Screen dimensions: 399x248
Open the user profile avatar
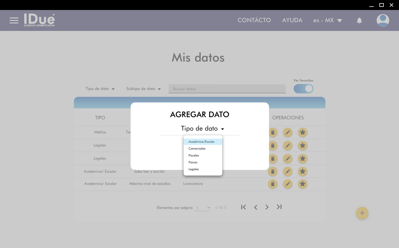pyautogui.click(x=382, y=21)
